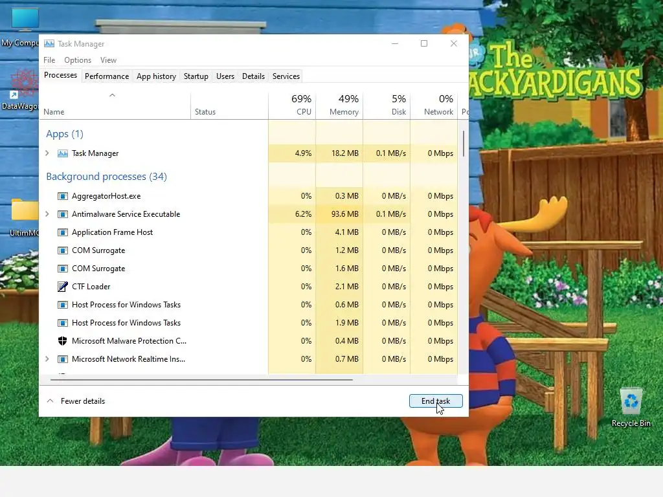Switch to the Performance tab
This screenshot has height=497, width=663.
[x=107, y=76]
